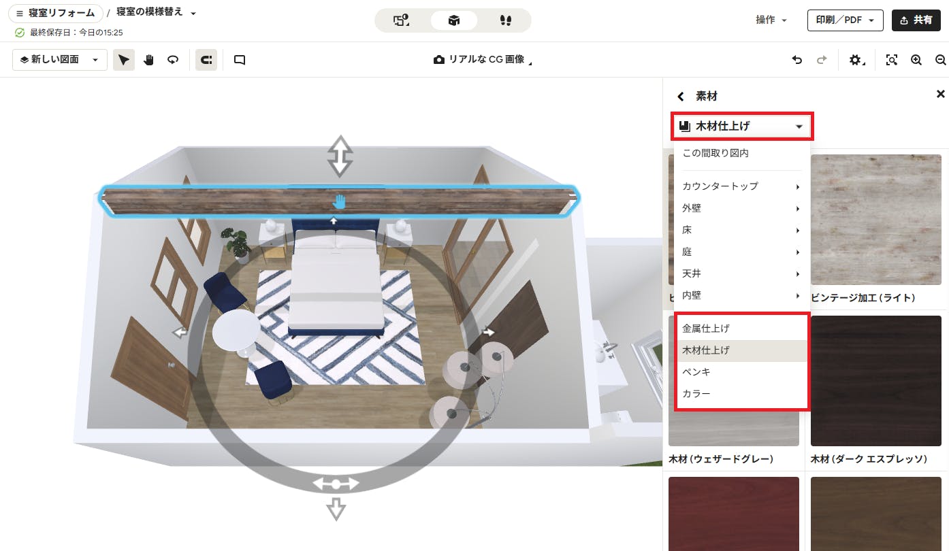The width and height of the screenshot is (949, 551).
Task: Click the green saved checkmark status icon
Action: point(20,33)
